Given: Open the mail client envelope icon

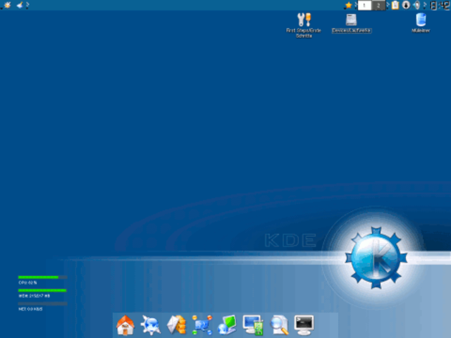Looking at the screenshot, I should tap(176, 325).
